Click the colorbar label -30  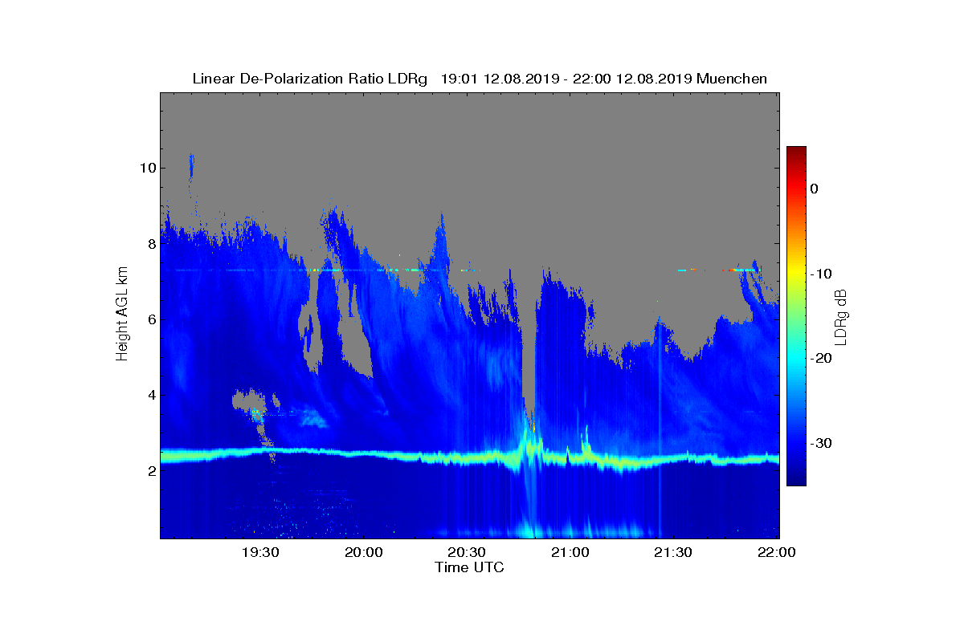[819, 444]
